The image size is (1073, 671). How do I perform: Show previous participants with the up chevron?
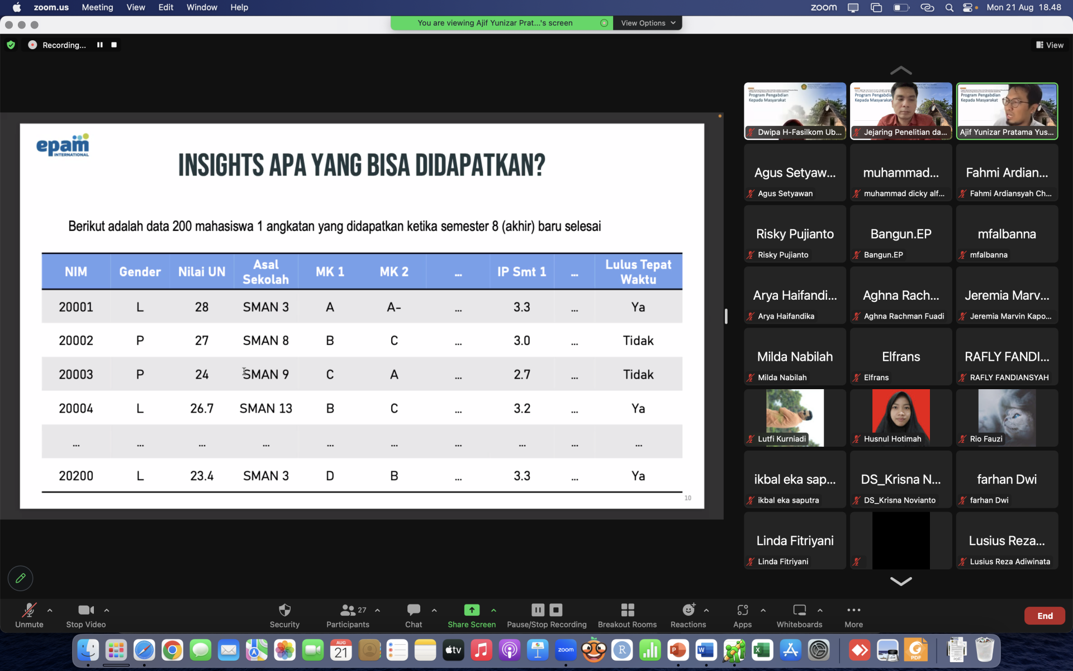coord(901,70)
